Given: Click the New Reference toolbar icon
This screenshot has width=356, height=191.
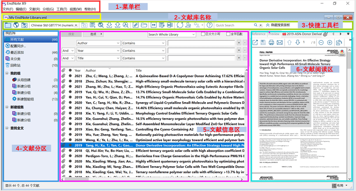Looking at the screenshot, I should pyautogui.click(x=93, y=25).
